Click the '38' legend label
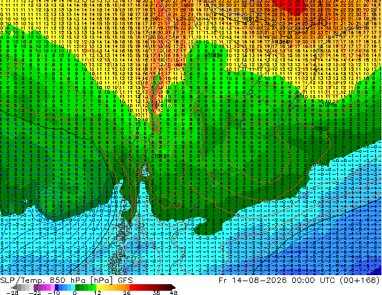This screenshot has height=295, width=382. pyautogui.click(x=157, y=293)
